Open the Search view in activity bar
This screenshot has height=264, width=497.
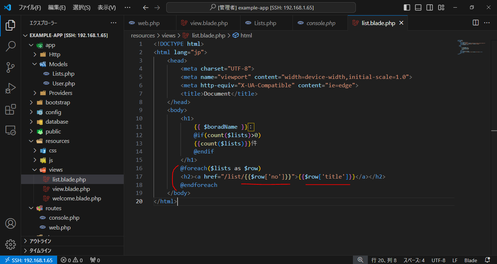pyautogui.click(x=11, y=46)
